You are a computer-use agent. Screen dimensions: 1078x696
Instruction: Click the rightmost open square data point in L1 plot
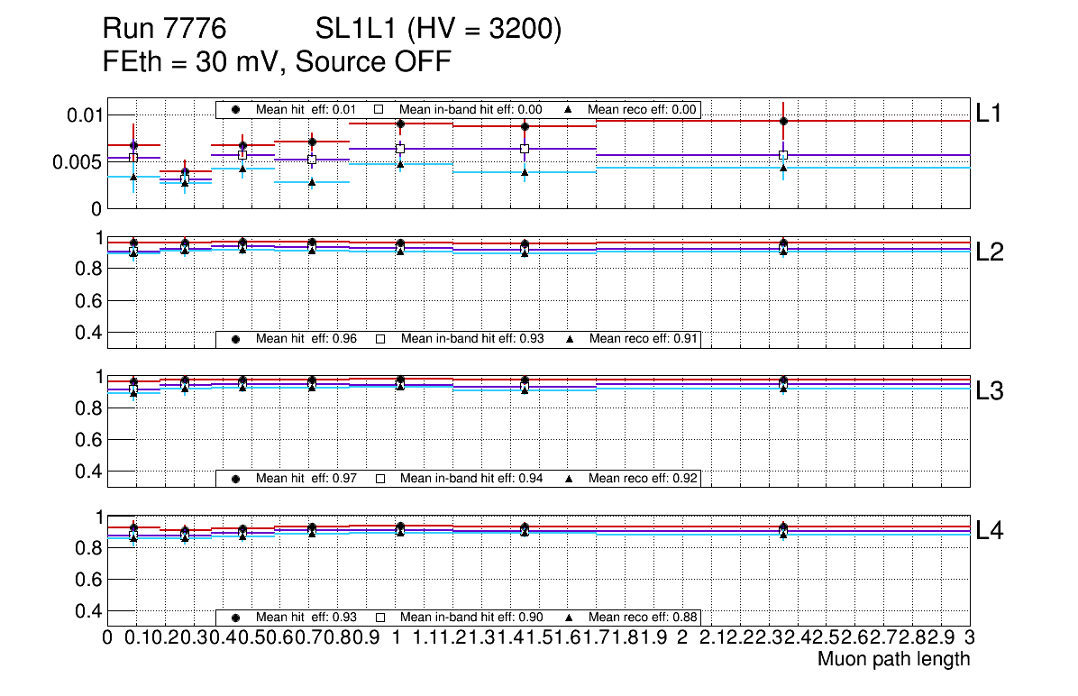coord(783,155)
